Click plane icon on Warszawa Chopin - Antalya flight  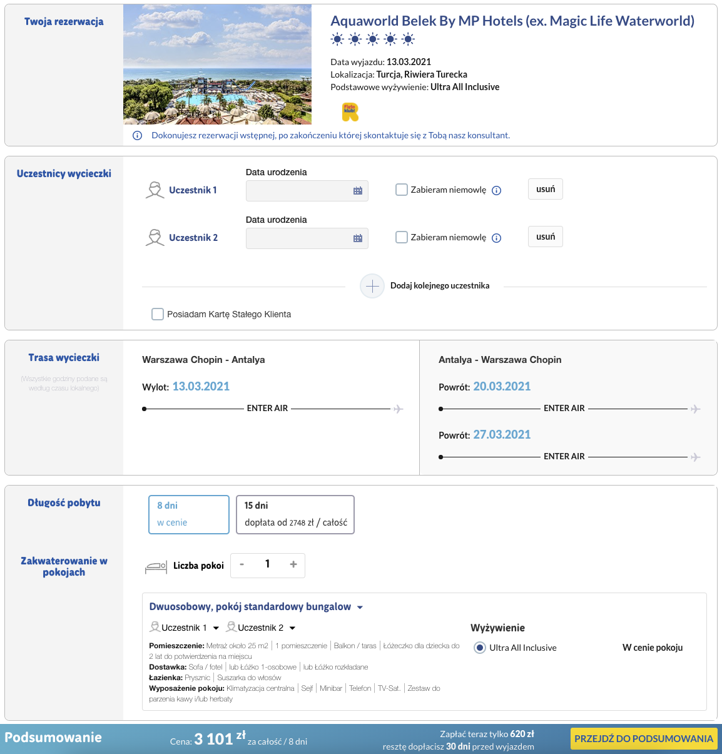[399, 409]
